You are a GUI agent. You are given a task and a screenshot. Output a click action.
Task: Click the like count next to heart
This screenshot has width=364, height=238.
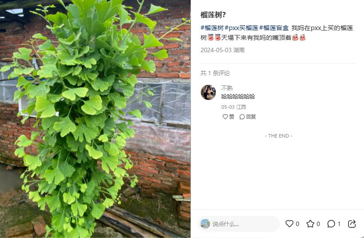tap(297, 224)
